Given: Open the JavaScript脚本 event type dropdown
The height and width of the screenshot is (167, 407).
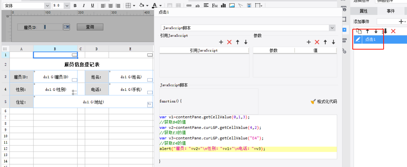Looking at the screenshot, I should 332,28.
